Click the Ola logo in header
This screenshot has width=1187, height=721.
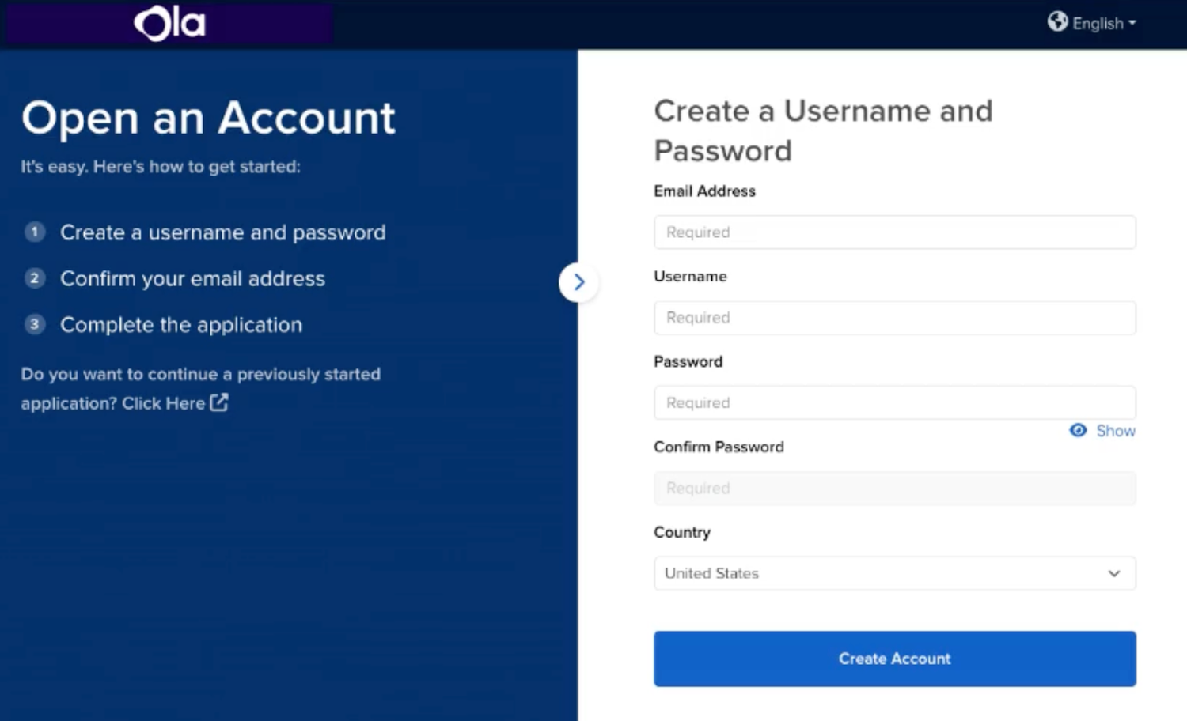169,23
